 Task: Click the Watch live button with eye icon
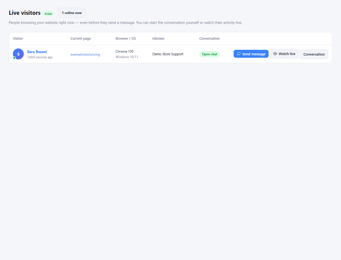(x=284, y=54)
